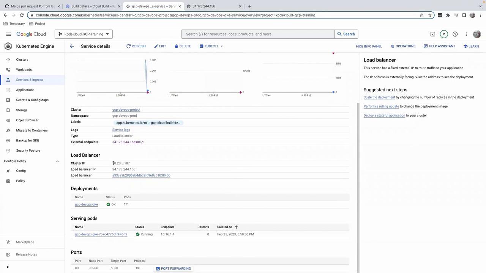The image size is (486, 273).
Task: Open Clusters in the sidebar
Action: (22, 60)
